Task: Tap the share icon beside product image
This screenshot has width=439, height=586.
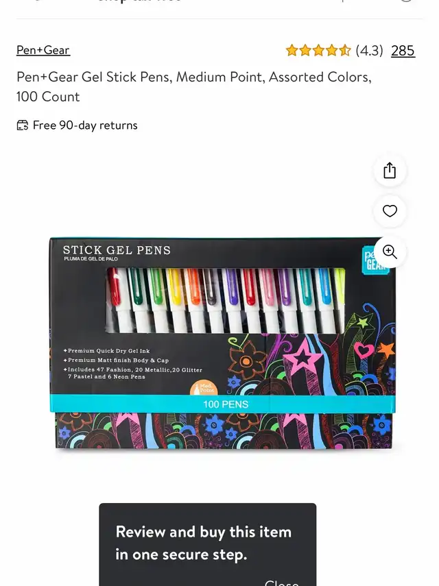Action: point(390,171)
